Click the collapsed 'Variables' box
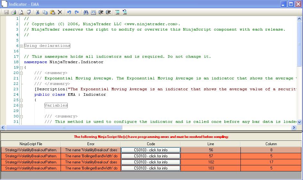The width and height of the screenshot is (303, 180). (56, 105)
